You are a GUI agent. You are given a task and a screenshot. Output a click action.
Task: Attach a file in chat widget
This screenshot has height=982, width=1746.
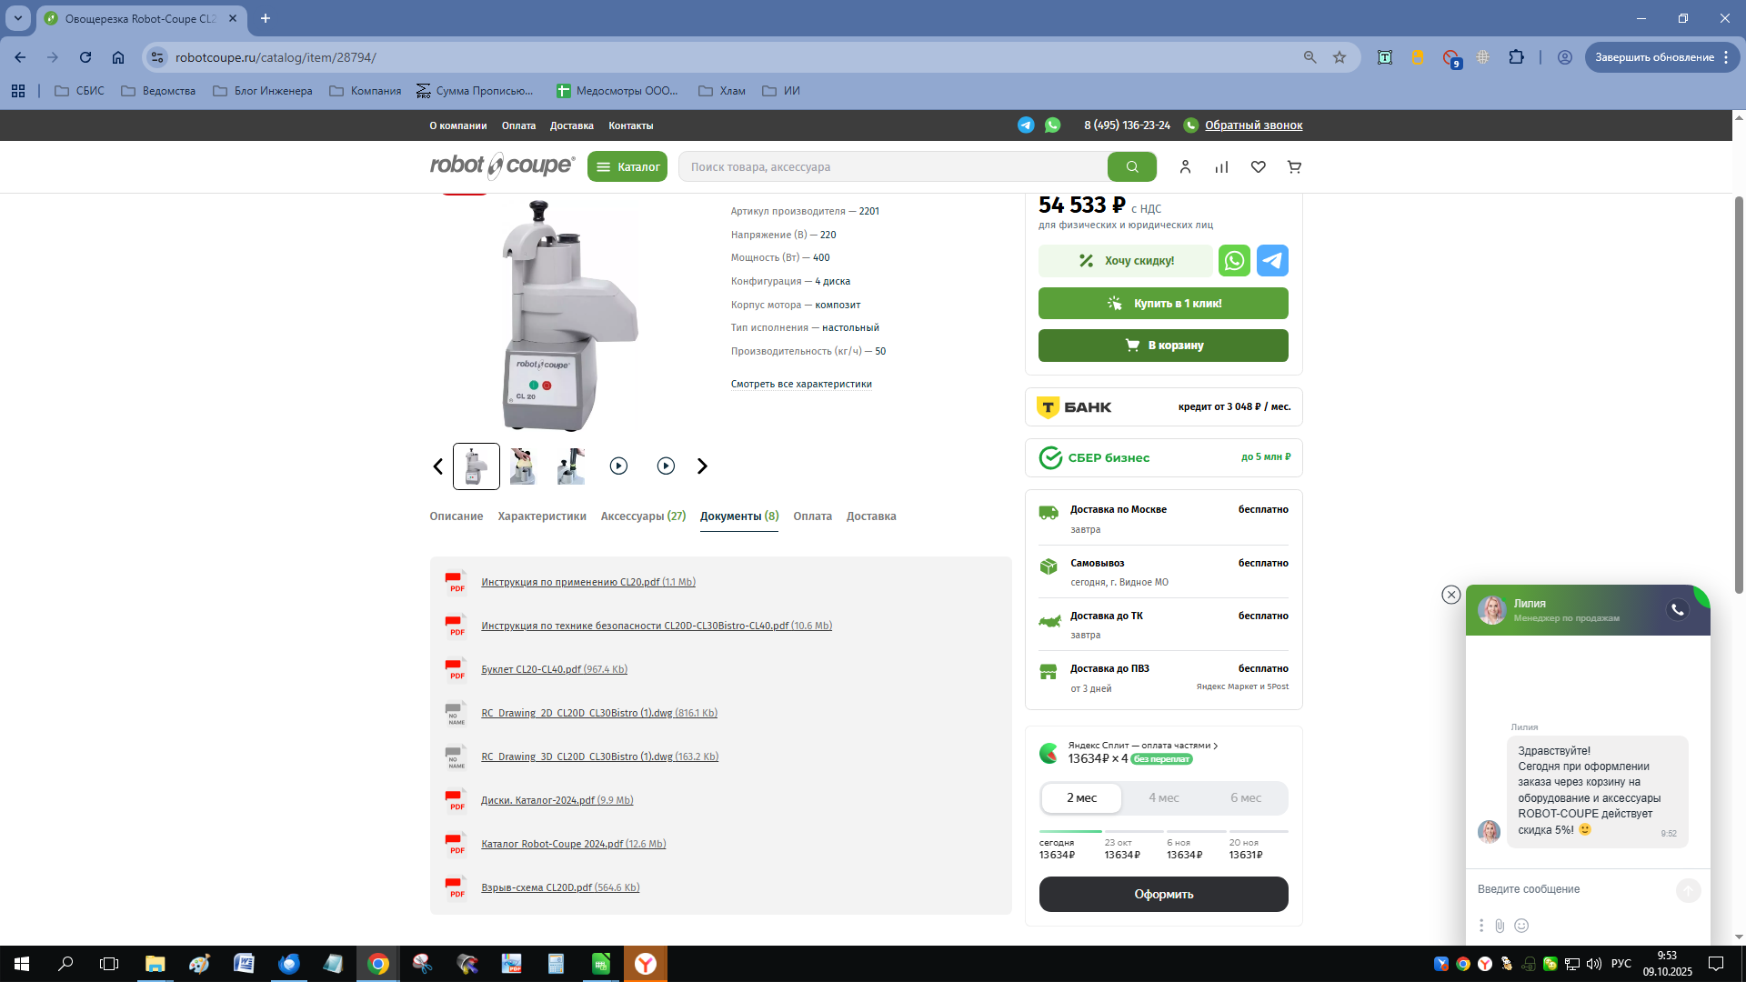[x=1500, y=926]
